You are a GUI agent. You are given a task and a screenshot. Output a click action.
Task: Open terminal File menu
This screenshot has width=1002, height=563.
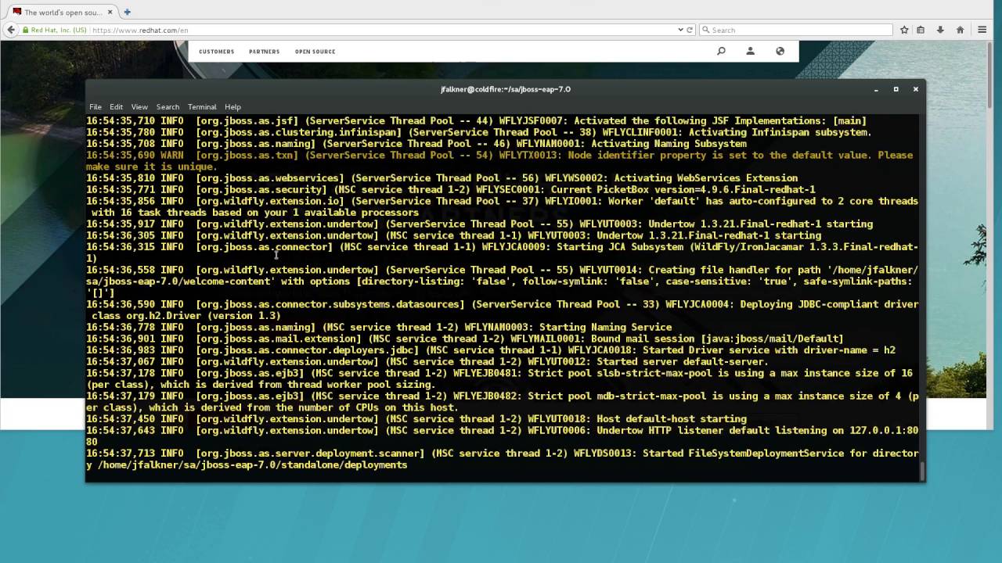click(95, 106)
